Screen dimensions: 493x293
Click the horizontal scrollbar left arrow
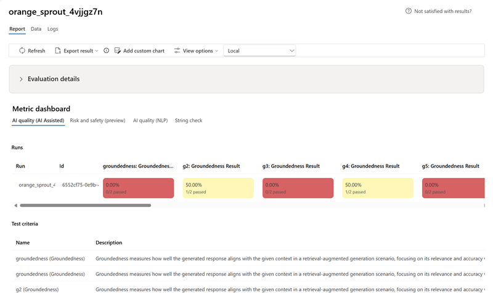(x=15, y=206)
